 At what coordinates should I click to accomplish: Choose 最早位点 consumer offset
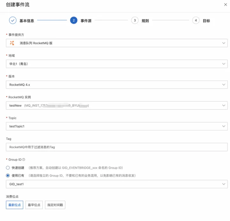tap(34, 205)
